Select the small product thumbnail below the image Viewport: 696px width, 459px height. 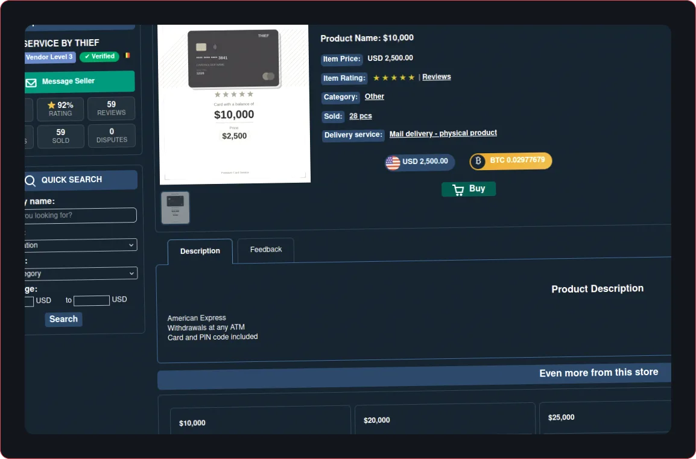[x=176, y=207]
